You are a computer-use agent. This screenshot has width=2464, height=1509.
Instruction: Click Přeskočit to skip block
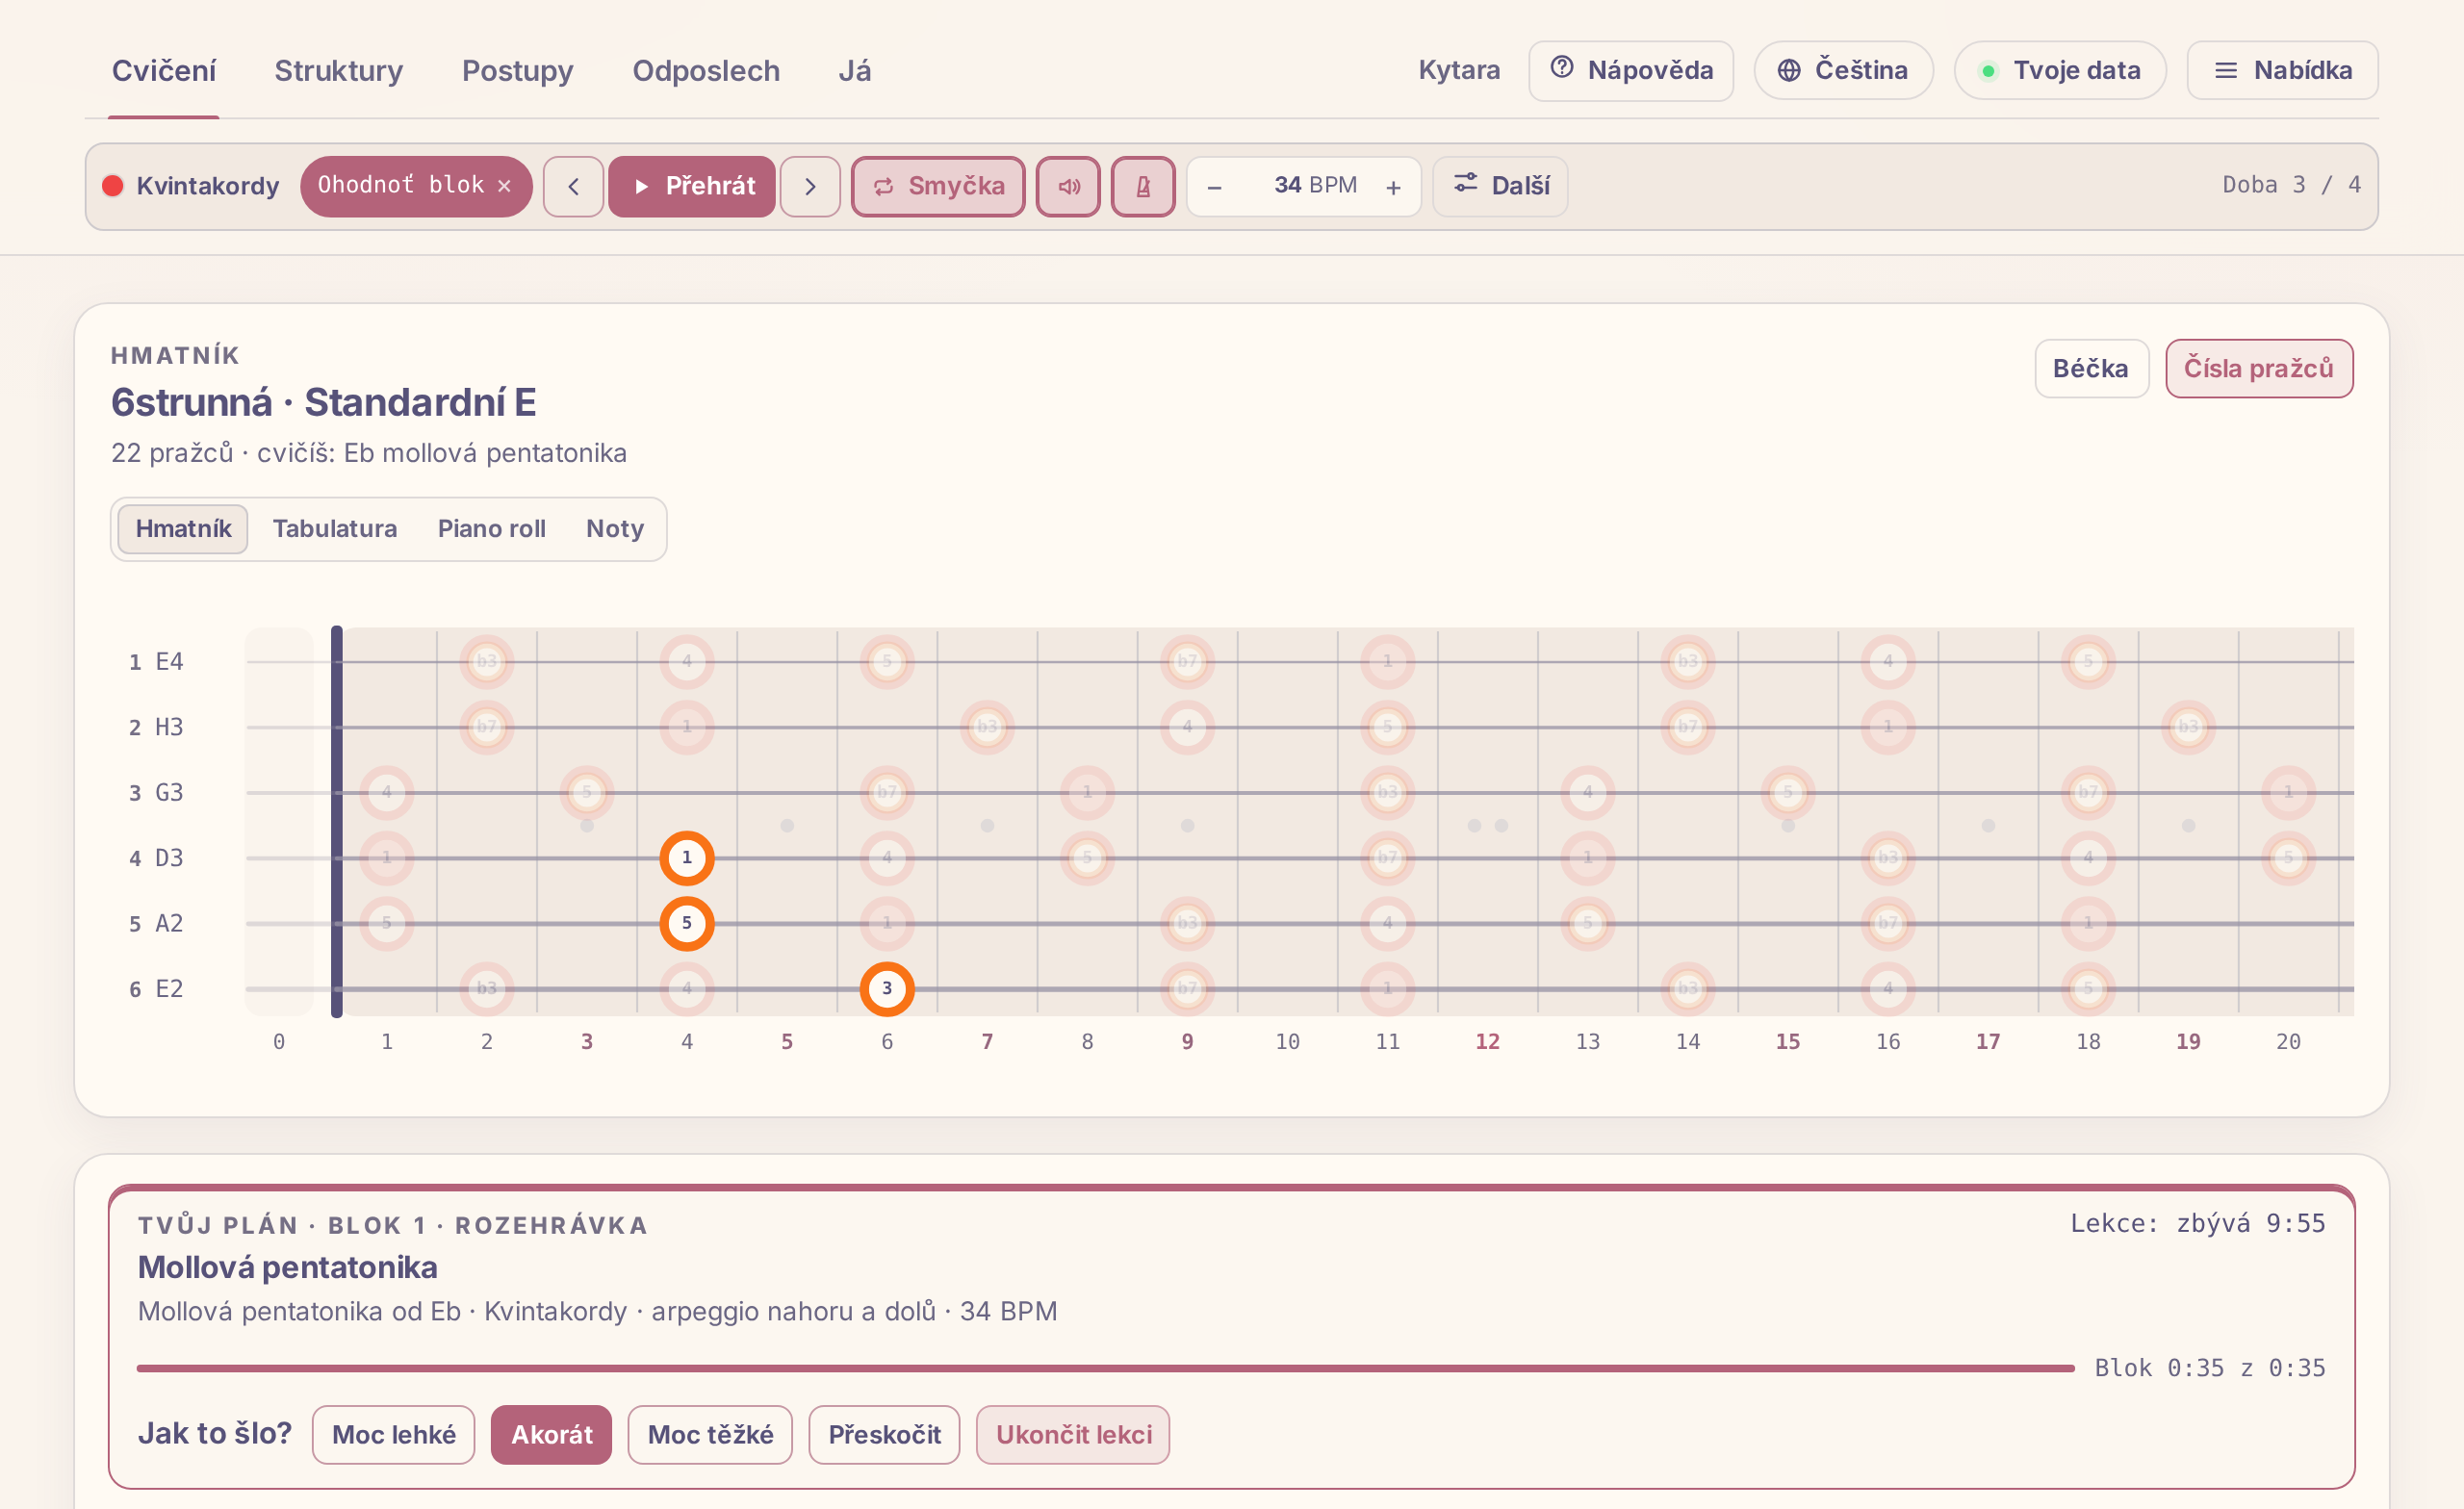885,1435
